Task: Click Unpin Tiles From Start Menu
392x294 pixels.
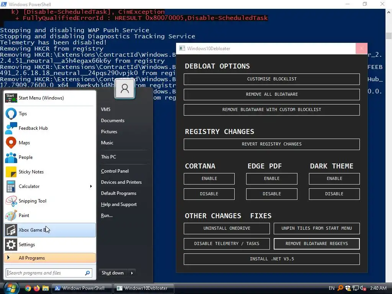Action: tap(317, 229)
